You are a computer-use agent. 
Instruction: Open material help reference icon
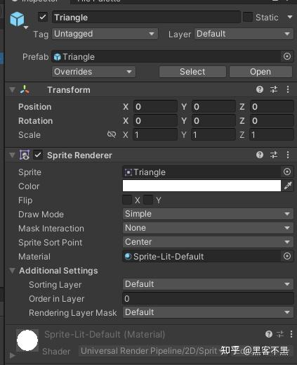pyautogui.click(x=269, y=334)
